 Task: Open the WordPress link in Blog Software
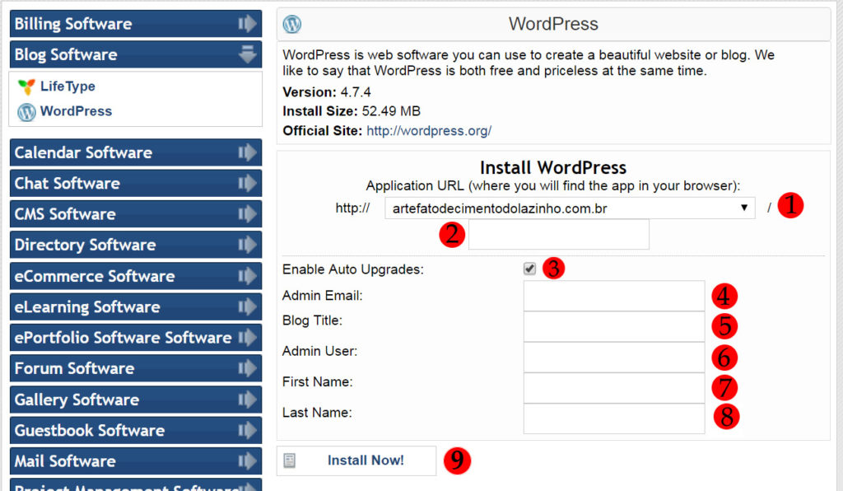[76, 111]
